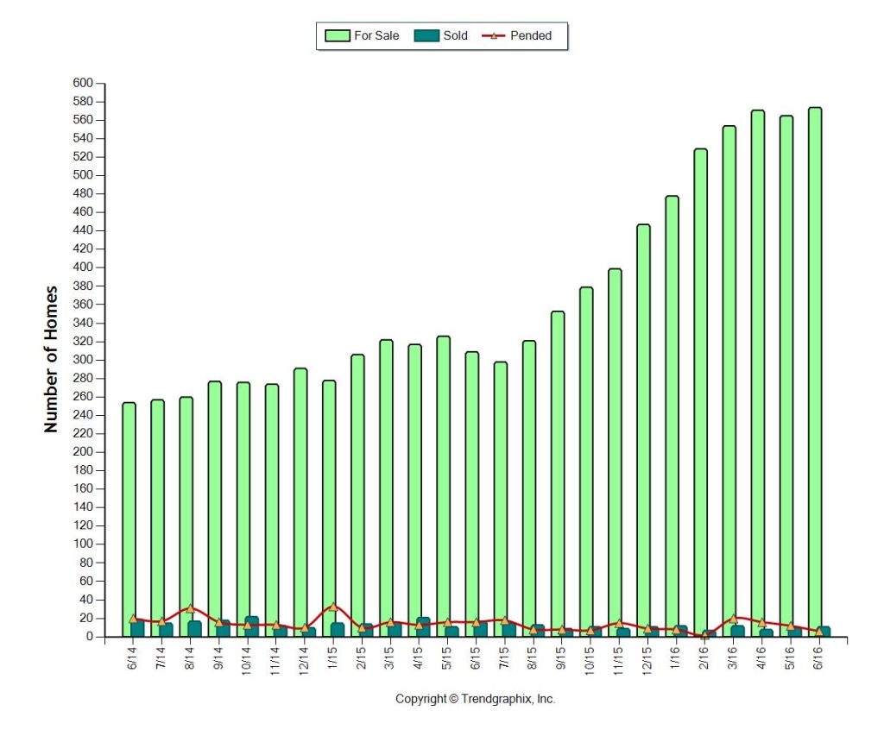
Task: Click the 6/16 Pended triangle marker
Action: coord(819,632)
